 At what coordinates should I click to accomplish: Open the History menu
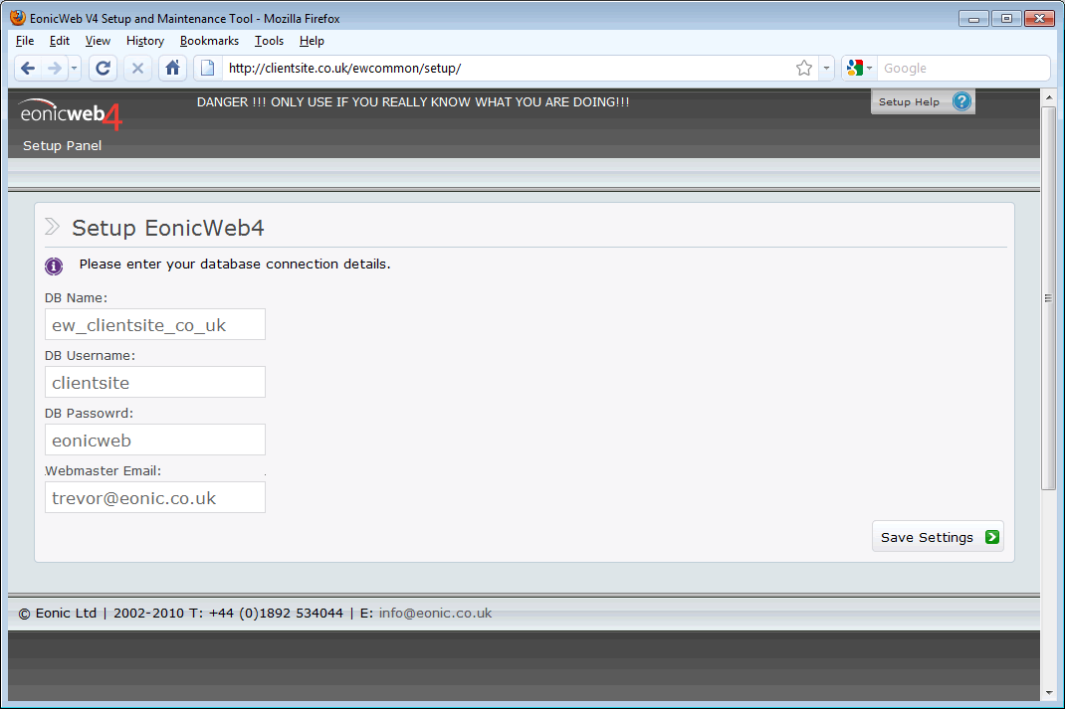pos(145,41)
